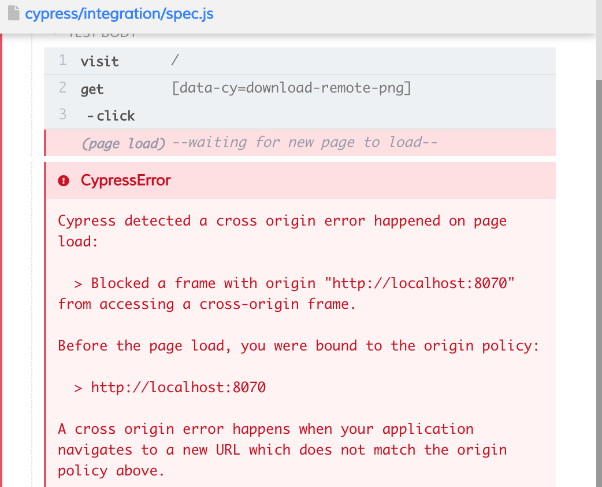Click the page load waiting message row
The height and width of the screenshot is (487, 602).
click(x=299, y=143)
